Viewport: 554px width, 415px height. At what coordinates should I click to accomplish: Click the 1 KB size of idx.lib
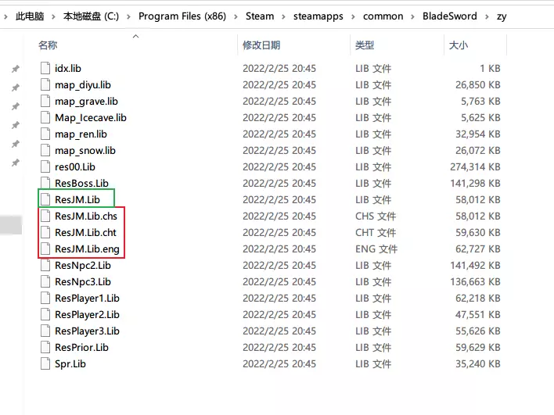pos(490,68)
